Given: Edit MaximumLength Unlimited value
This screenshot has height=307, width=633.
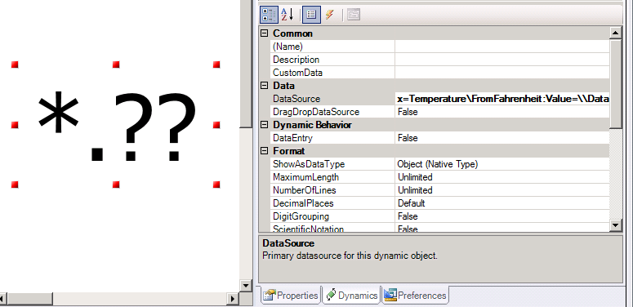Looking at the screenshot, I should tap(501, 177).
